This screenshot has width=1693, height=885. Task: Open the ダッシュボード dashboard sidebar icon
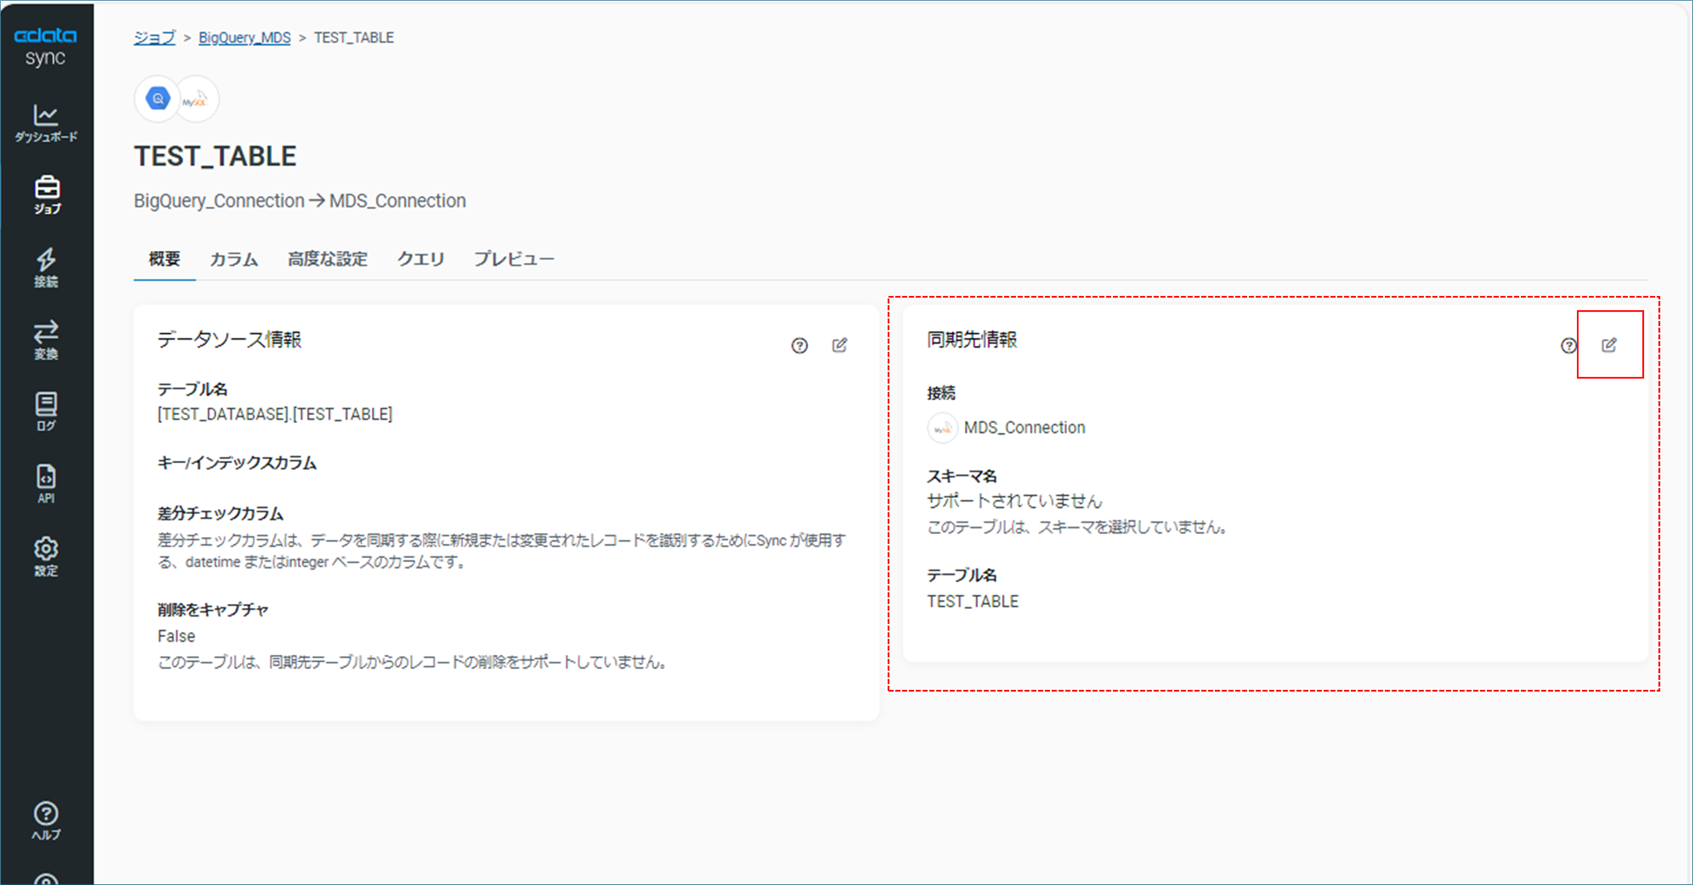pos(46,123)
